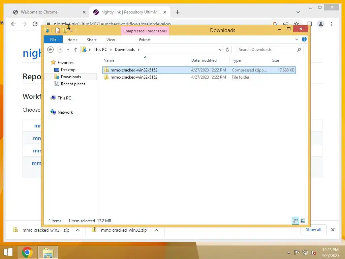The width and height of the screenshot is (345, 259).
Task: Expand the chevron after Downloads breadcrumb
Action: point(138,50)
